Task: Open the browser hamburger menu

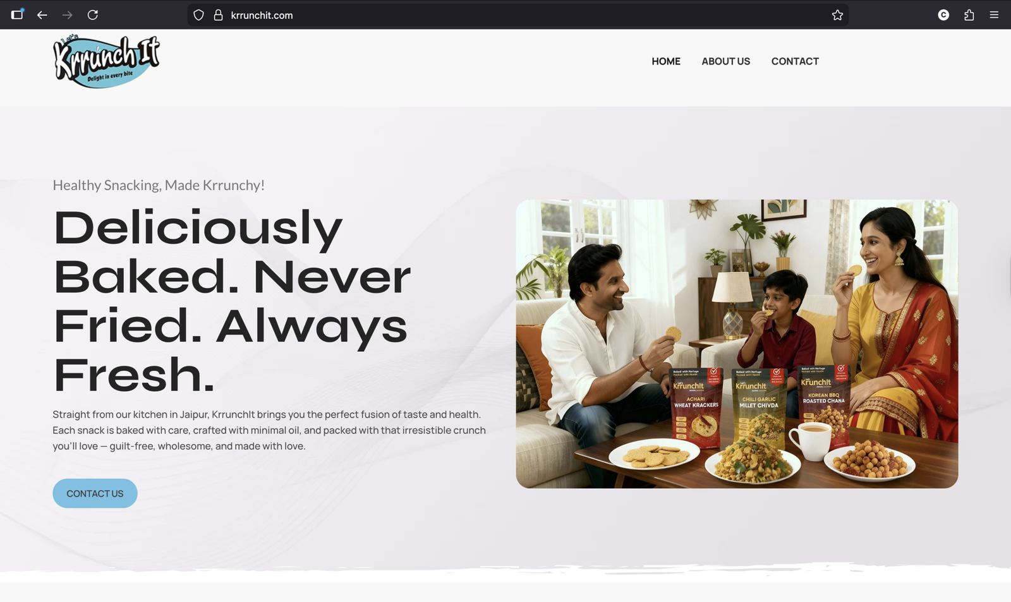Action: (x=994, y=15)
